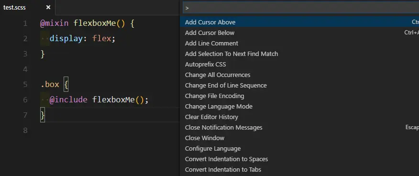Focus the command palette input field
This screenshot has width=419, height=176.
pos(301,8)
